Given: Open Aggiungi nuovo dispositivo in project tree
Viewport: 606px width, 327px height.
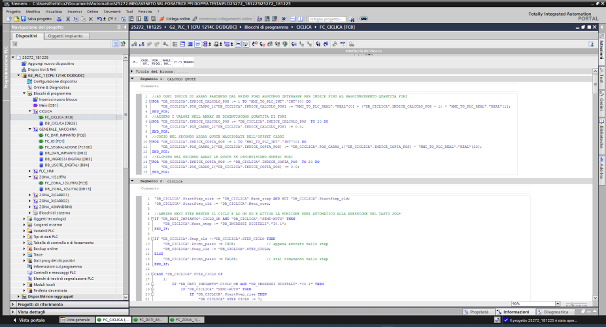Looking at the screenshot, I should pyautogui.click(x=50, y=63).
